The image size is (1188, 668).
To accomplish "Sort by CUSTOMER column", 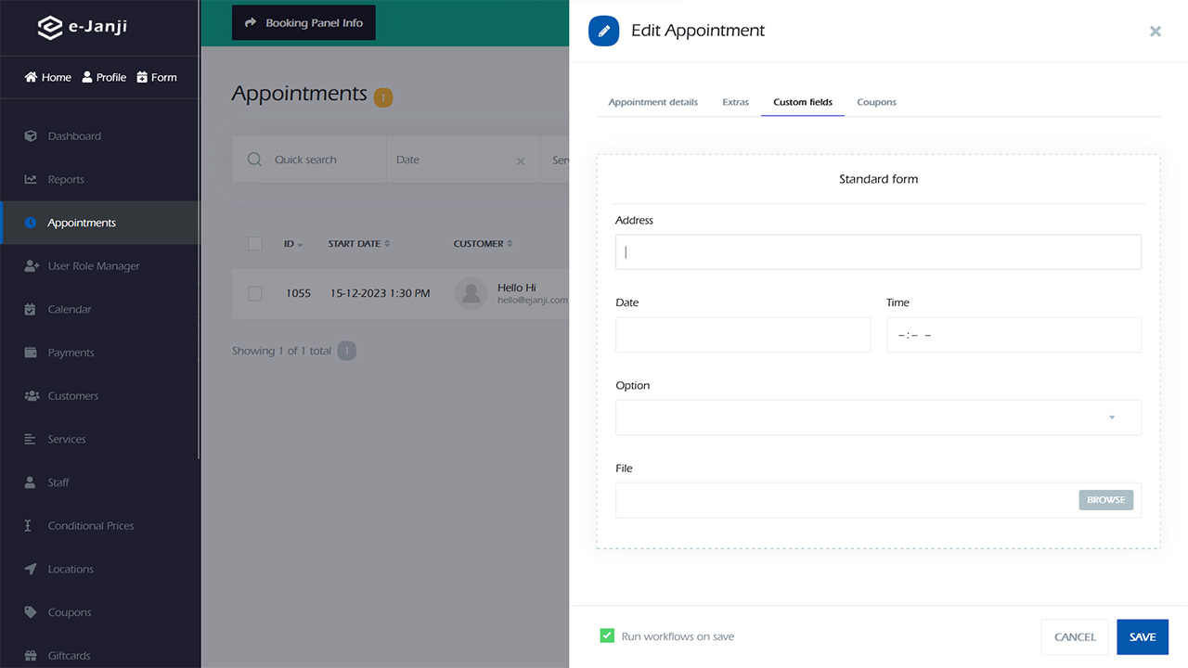I will coord(483,244).
